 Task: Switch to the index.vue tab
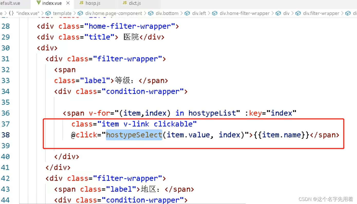pyautogui.click(x=52, y=3)
